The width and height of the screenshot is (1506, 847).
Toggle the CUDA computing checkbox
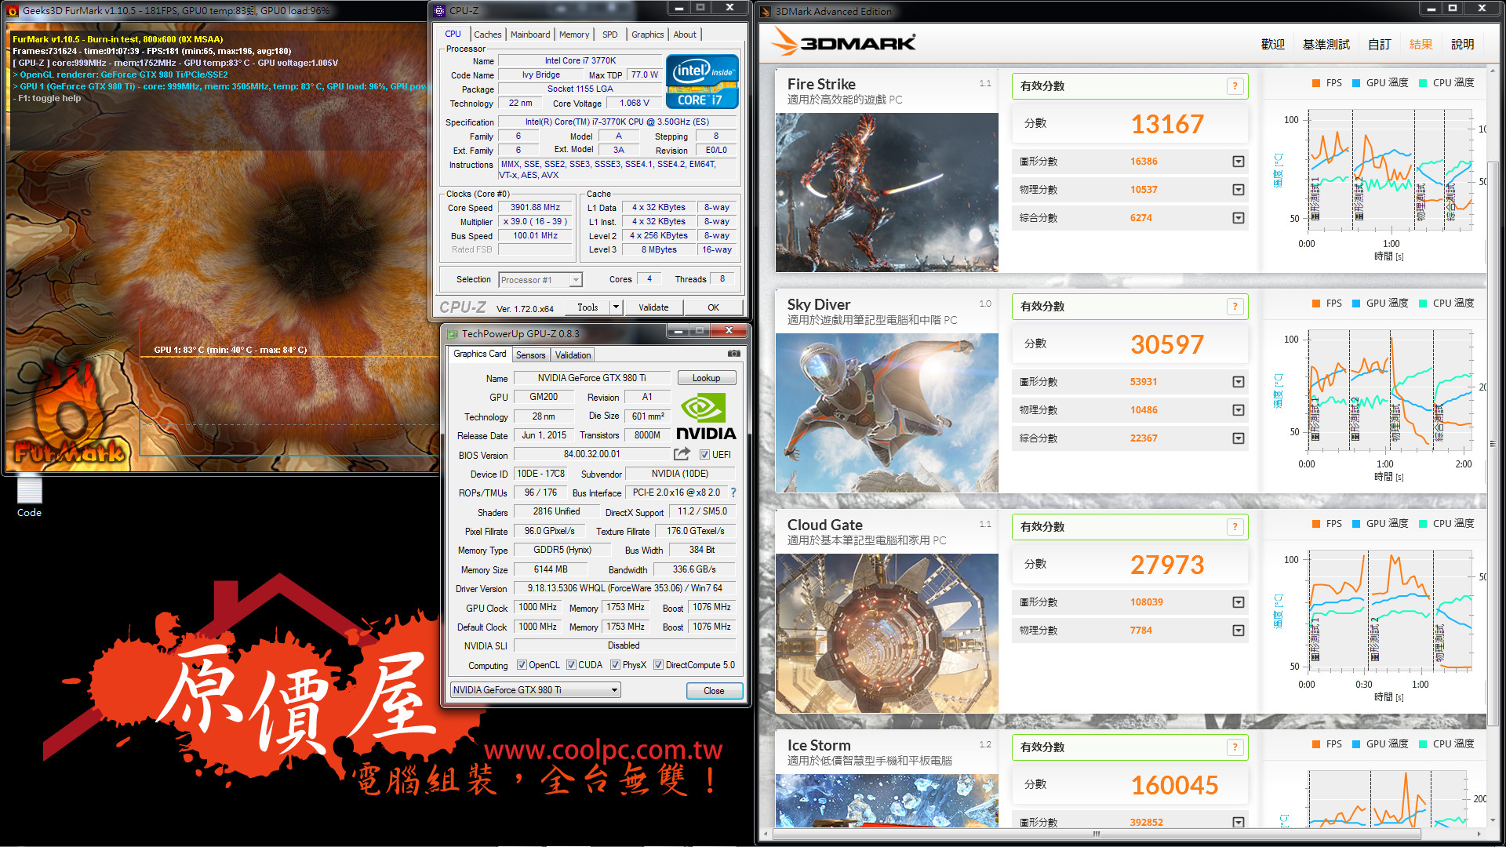tap(571, 665)
